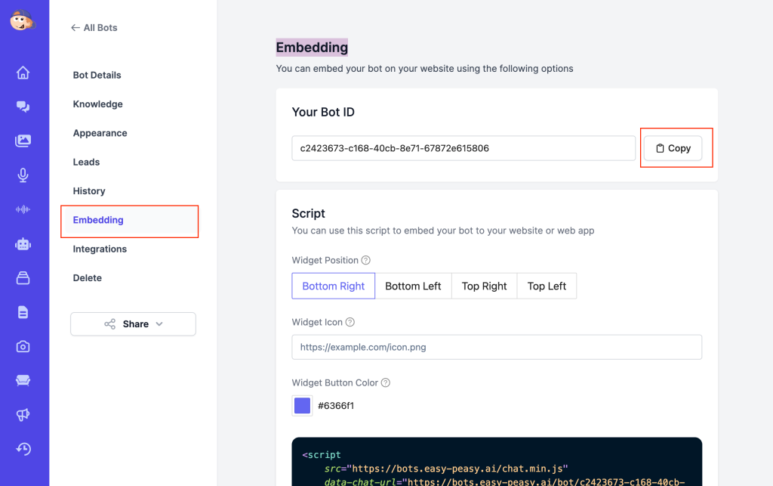The height and width of the screenshot is (486, 773).
Task: Click the megaphone icon in sidebar
Action: click(23, 414)
